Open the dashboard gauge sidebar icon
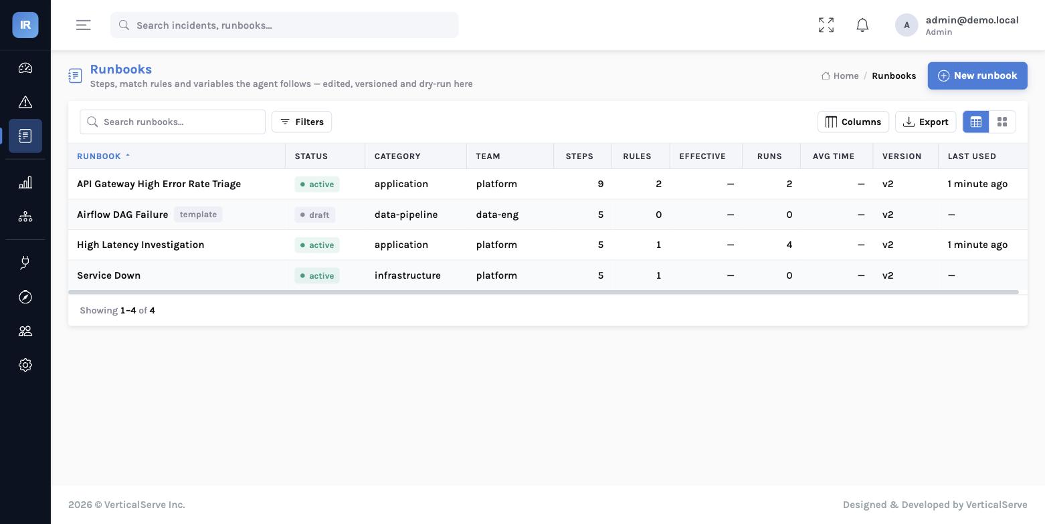1045x524 pixels. (x=25, y=68)
